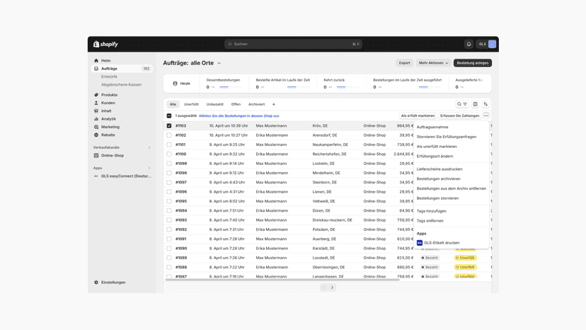
Task: Switch to the Unbezahlt tab
Action: pyautogui.click(x=215, y=104)
